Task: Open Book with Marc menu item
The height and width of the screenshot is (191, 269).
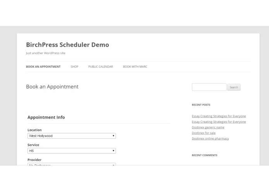Action: (x=135, y=67)
